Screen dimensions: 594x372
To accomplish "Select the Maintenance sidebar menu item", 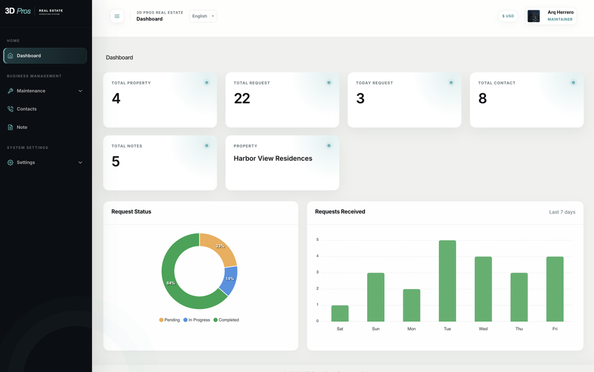I will pyautogui.click(x=45, y=91).
